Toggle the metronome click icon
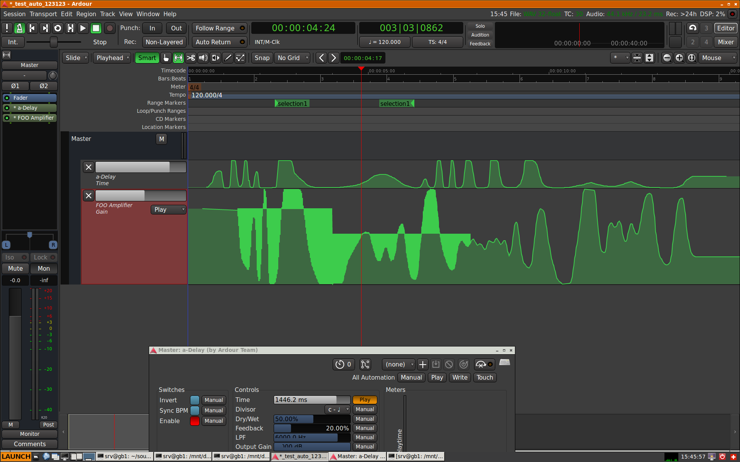 coord(20,28)
